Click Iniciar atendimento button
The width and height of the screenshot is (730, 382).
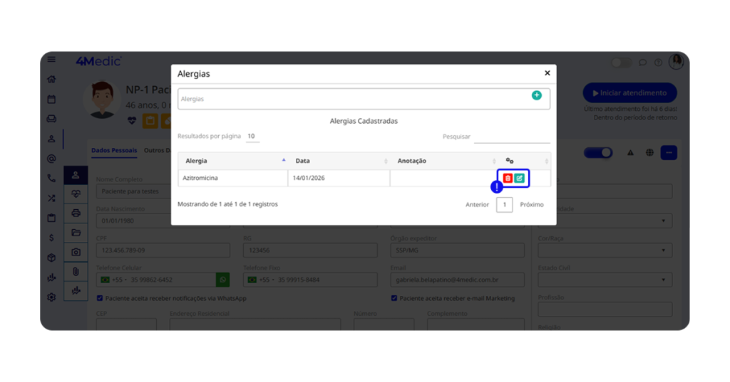coord(629,93)
